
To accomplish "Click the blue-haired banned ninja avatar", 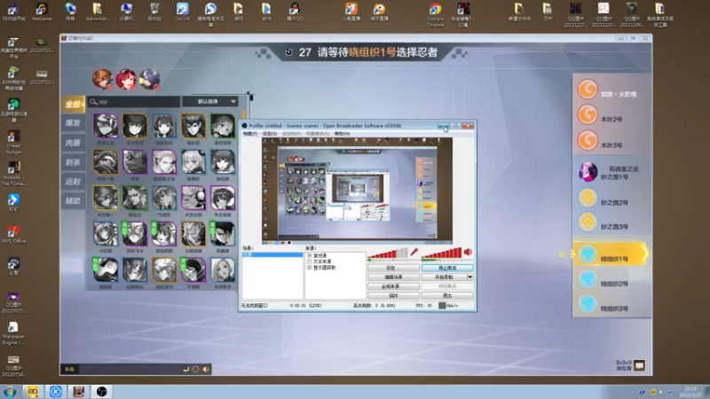I will [x=149, y=79].
